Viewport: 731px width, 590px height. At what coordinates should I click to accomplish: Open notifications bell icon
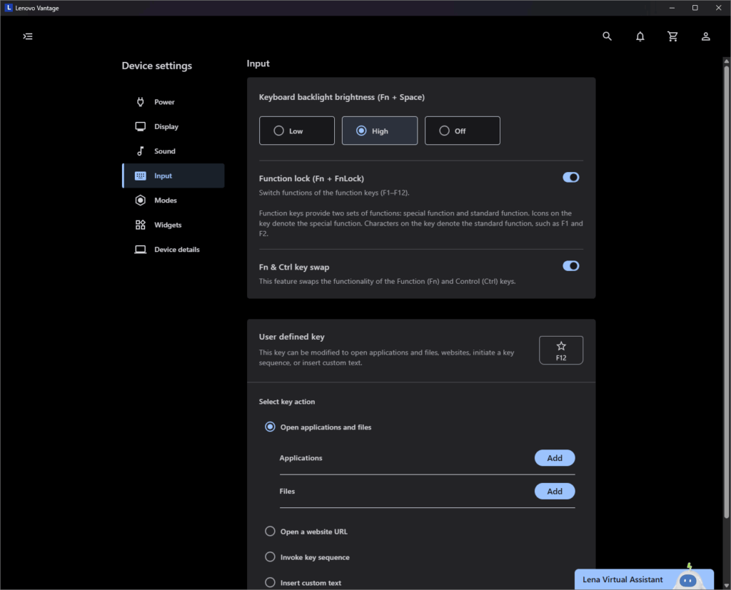pyautogui.click(x=640, y=36)
